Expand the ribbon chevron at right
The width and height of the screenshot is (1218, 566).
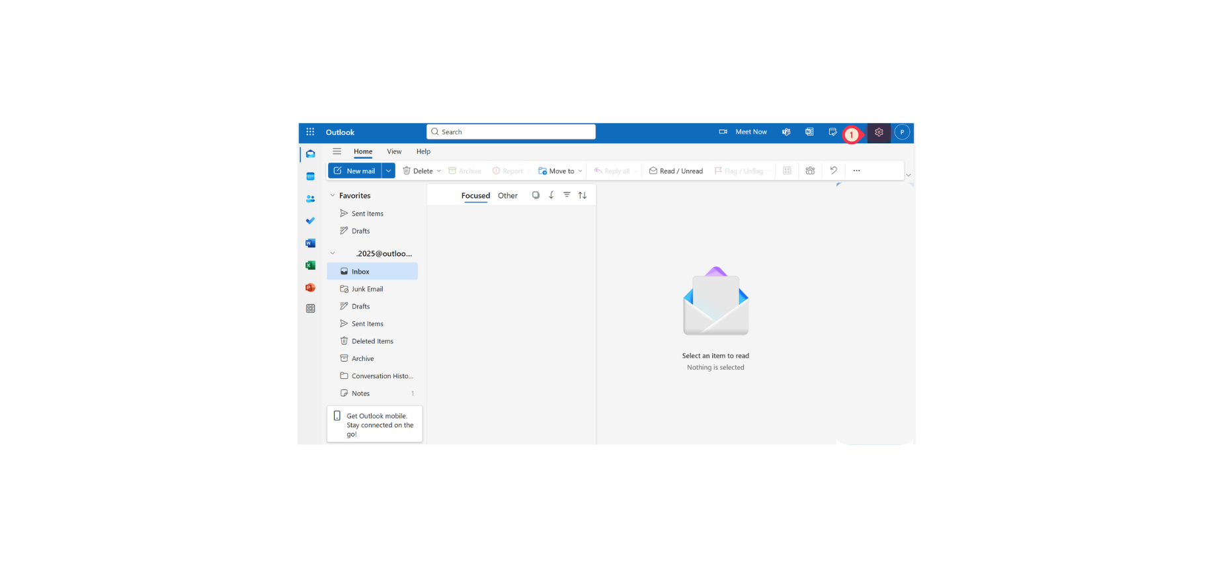(x=909, y=175)
